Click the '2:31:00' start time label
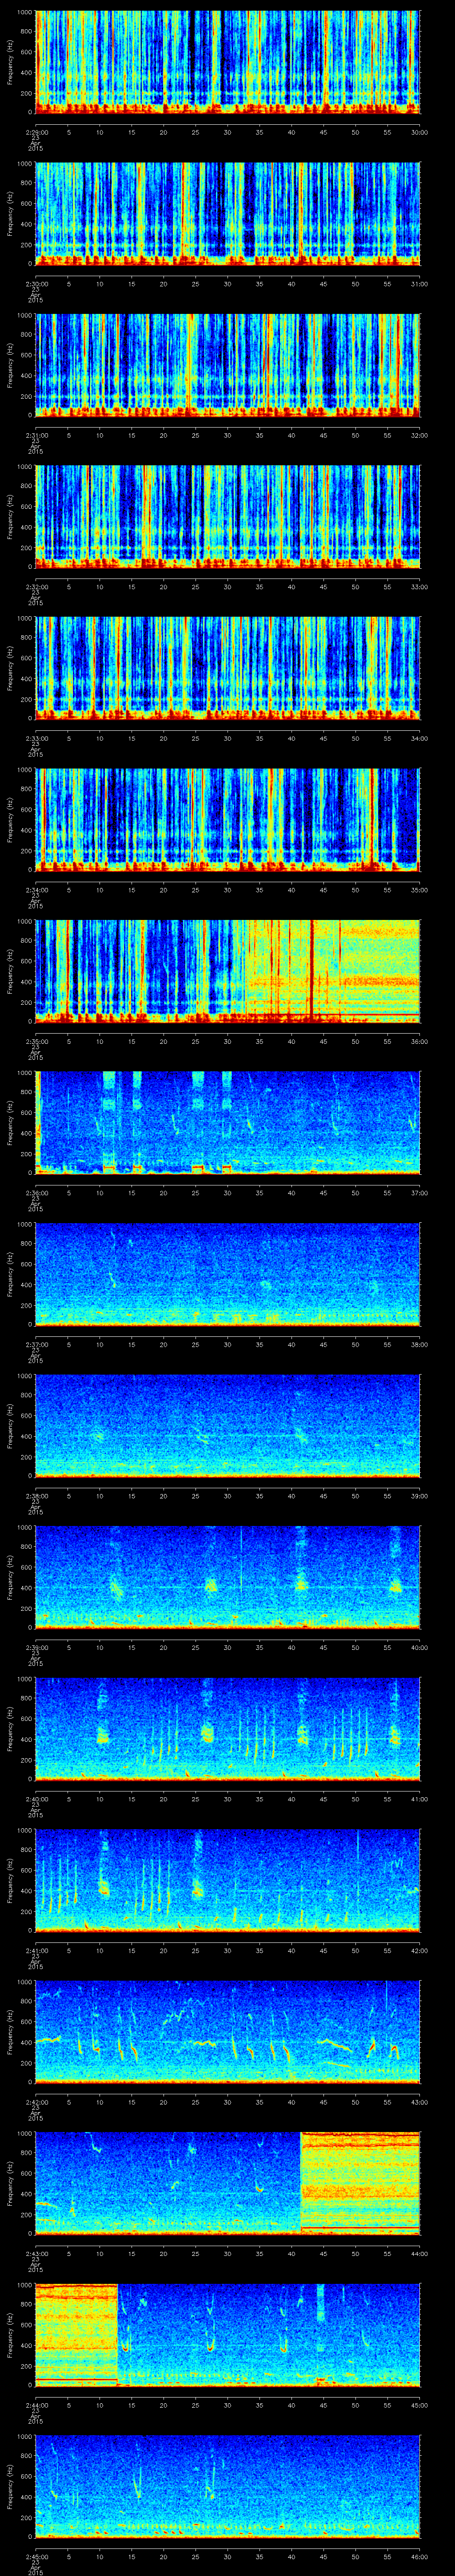455x2576 pixels. [36, 435]
